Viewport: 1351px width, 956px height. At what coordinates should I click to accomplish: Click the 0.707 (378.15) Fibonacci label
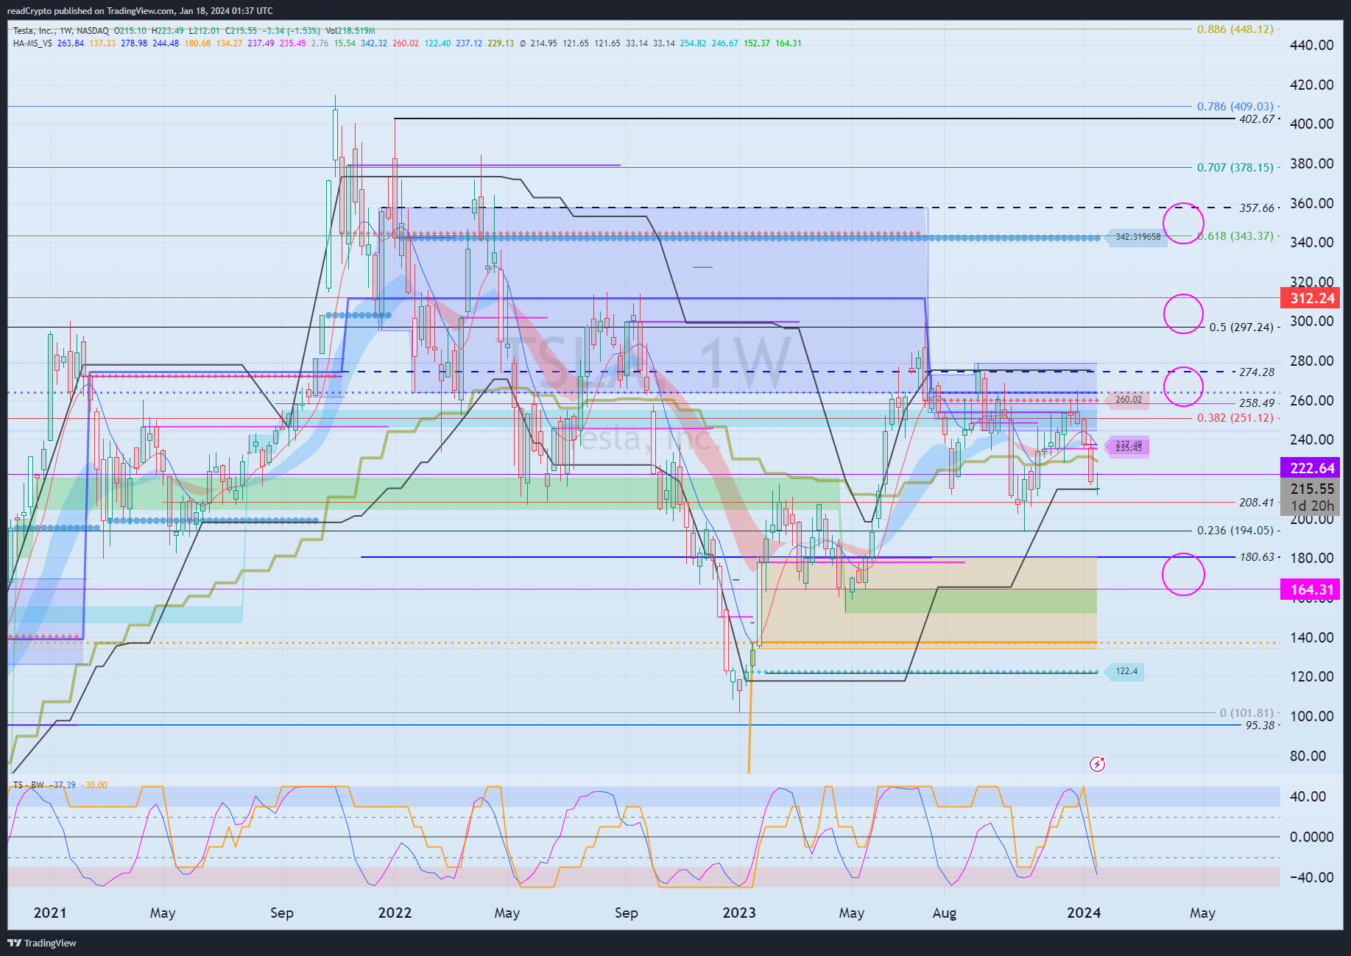coord(1235,168)
